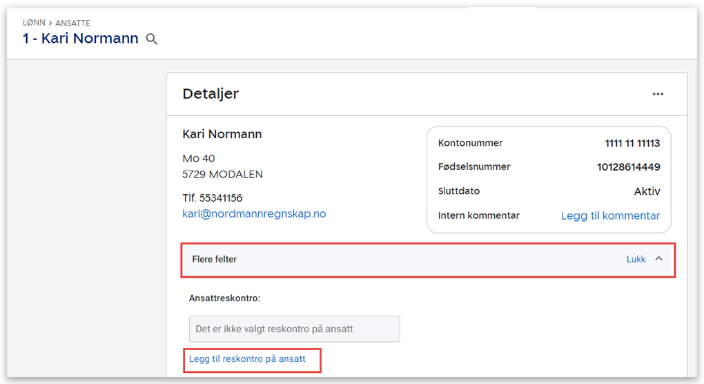Go to LØNN in the breadcrumb

34,23
